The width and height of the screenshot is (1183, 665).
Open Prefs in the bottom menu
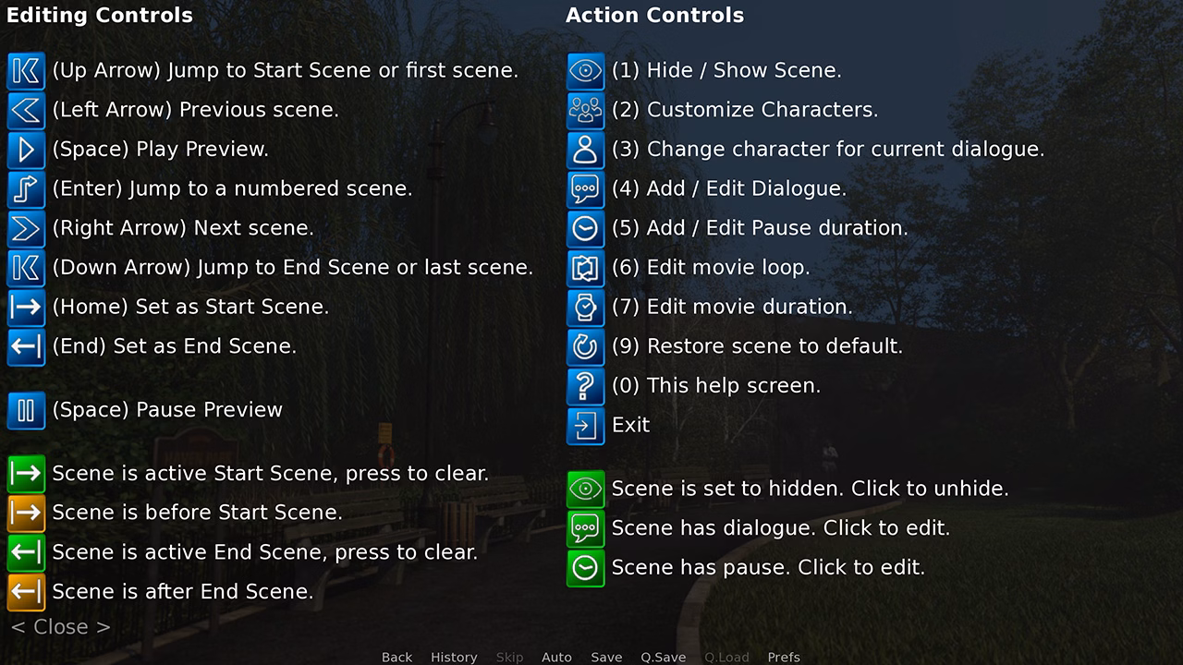point(784,657)
